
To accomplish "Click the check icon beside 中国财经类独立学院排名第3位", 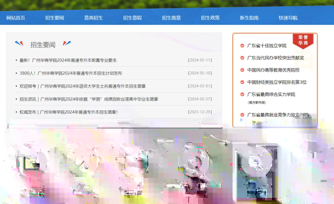I will click(x=242, y=82).
